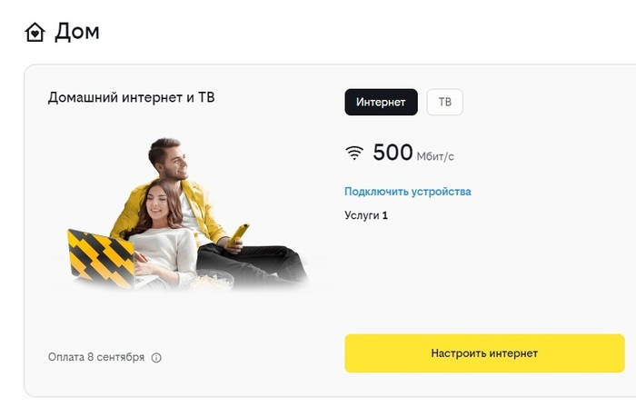The width and height of the screenshot is (636, 407).
Task: Click the popcorn bowl in the illustration
Action: pyautogui.click(x=212, y=279)
